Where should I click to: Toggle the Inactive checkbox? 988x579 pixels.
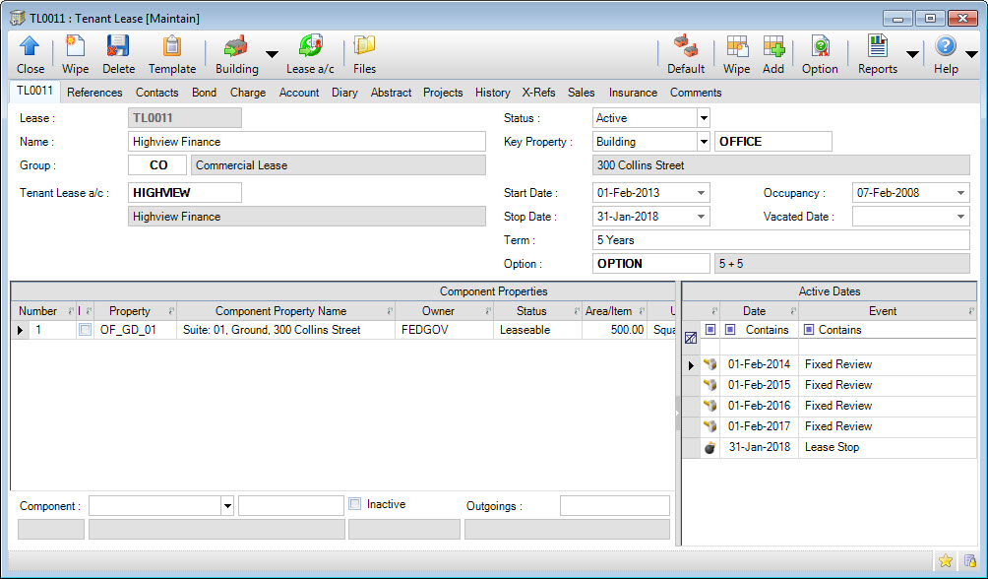pyautogui.click(x=355, y=504)
